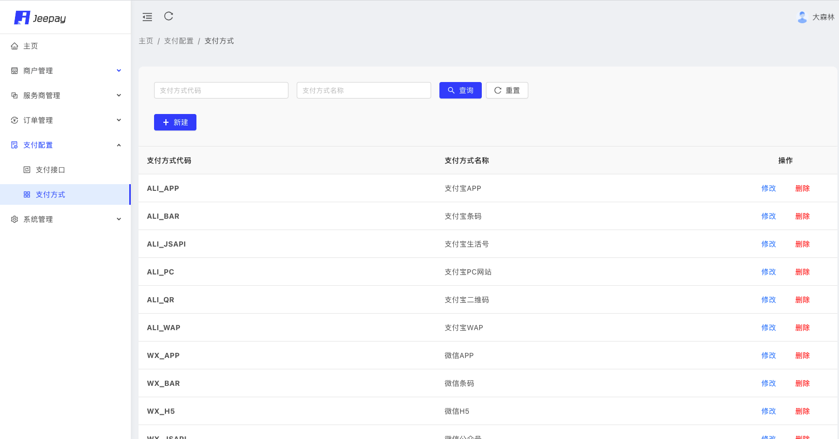Focus the 支付方式代码 input field
The height and width of the screenshot is (439, 839).
pos(221,90)
